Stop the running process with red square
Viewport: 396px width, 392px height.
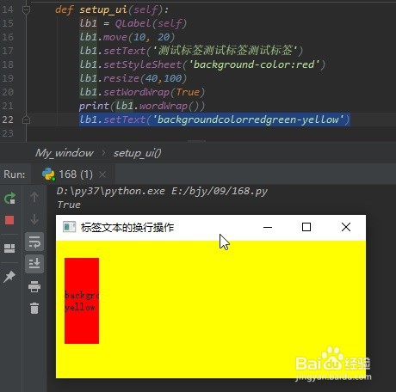click(9, 220)
